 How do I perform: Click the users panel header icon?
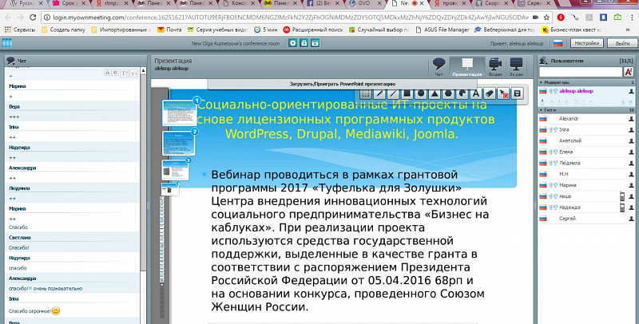pyautogui.click(x=543, y=61)
